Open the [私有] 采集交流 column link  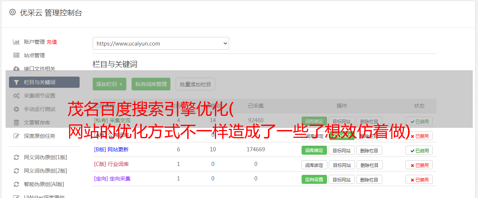coord(112,120)
